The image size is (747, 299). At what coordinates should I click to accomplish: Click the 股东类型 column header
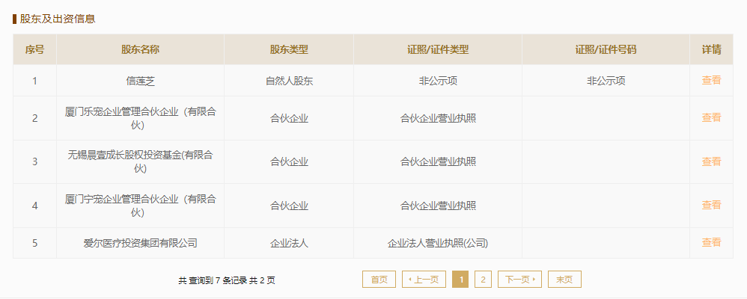pyautogui.click(x=289, y=49)
